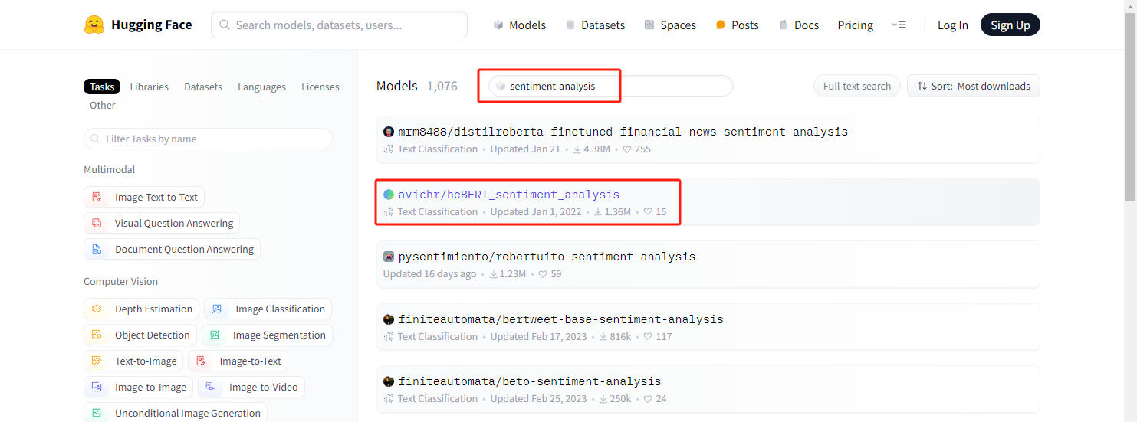The width and height of the screenshot is (1137, 422).
Task: Click the Docs icon in navigation
Action: (x=783, y=25)
